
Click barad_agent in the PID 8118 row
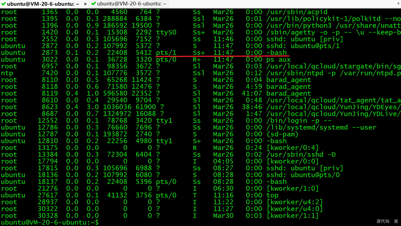tap(289, 87)
